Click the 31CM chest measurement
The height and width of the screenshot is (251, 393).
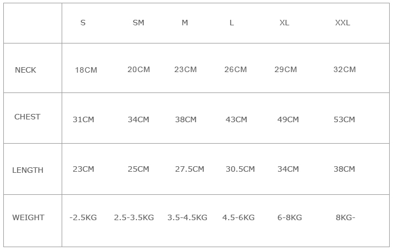point(84,119)
